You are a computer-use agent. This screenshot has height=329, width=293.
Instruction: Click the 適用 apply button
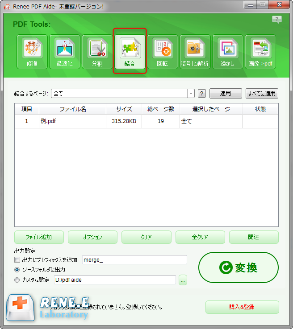click(226, 93)
